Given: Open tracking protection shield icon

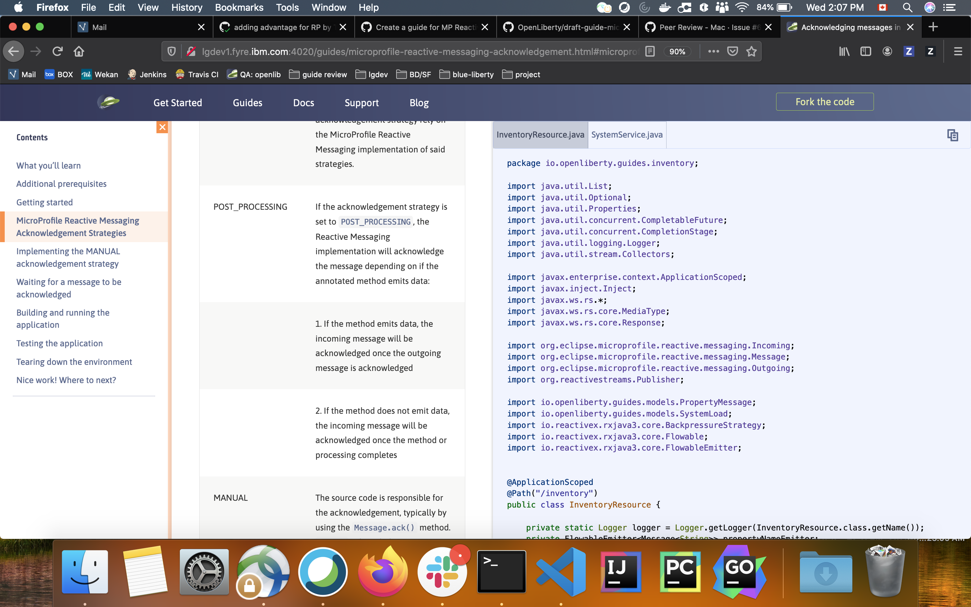Looking at the screenshot, I should (171, 51).
